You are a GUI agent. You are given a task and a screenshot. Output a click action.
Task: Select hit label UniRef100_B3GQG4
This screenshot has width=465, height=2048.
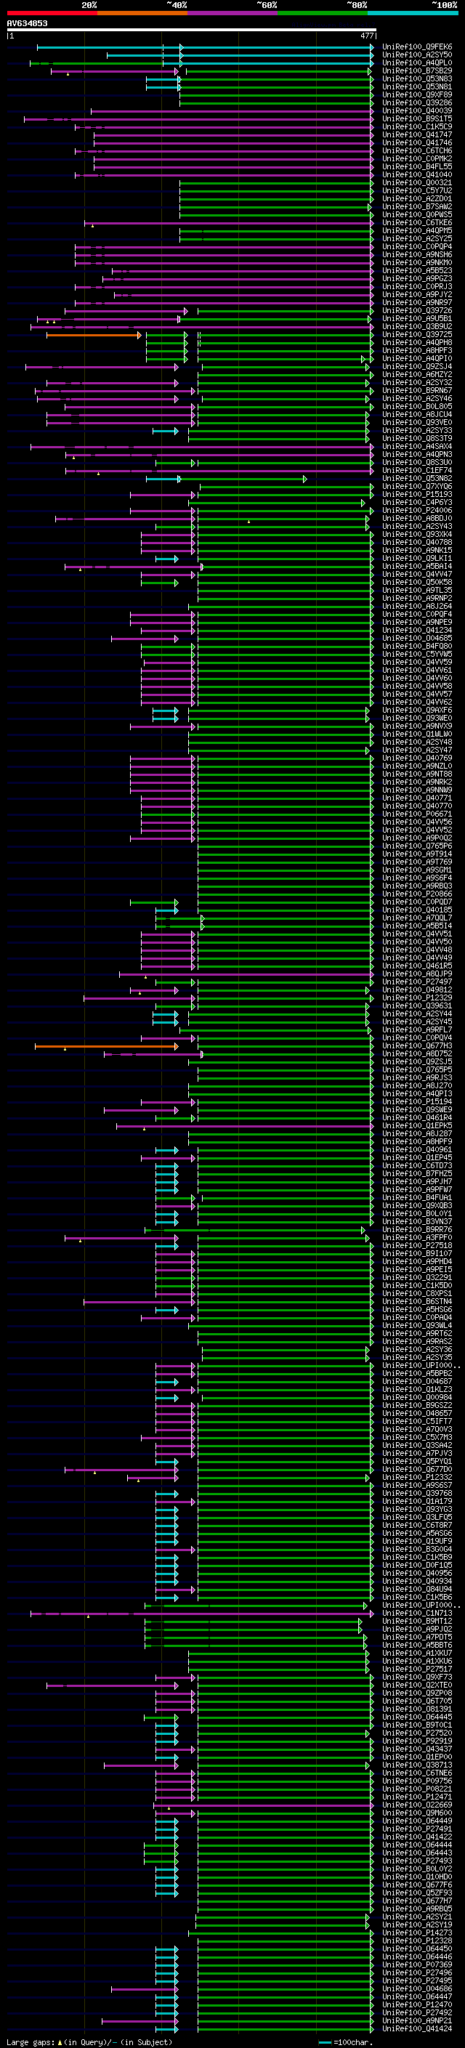(417, 1549)
